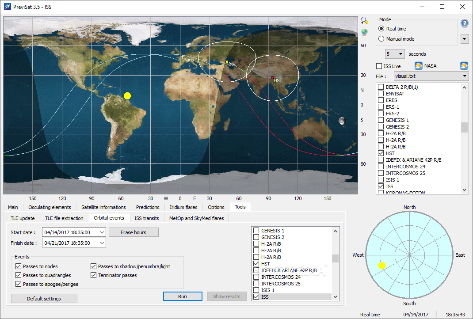Open the visual.txt file dropdown
The height and width of the screenshot is (319, 473).
[465, 76]
